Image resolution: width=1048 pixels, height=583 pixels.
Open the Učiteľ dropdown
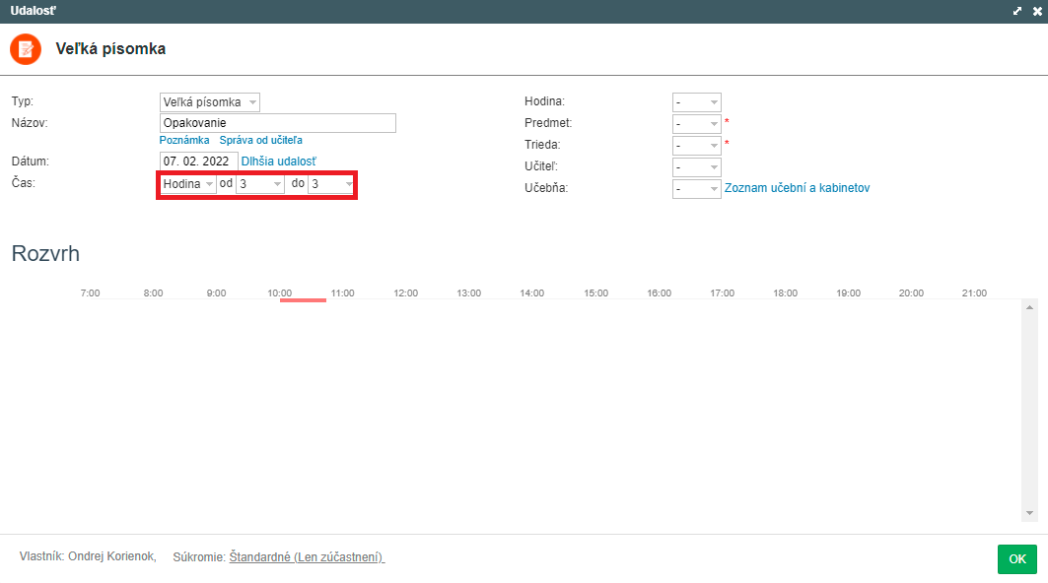[x=696, y=167]
